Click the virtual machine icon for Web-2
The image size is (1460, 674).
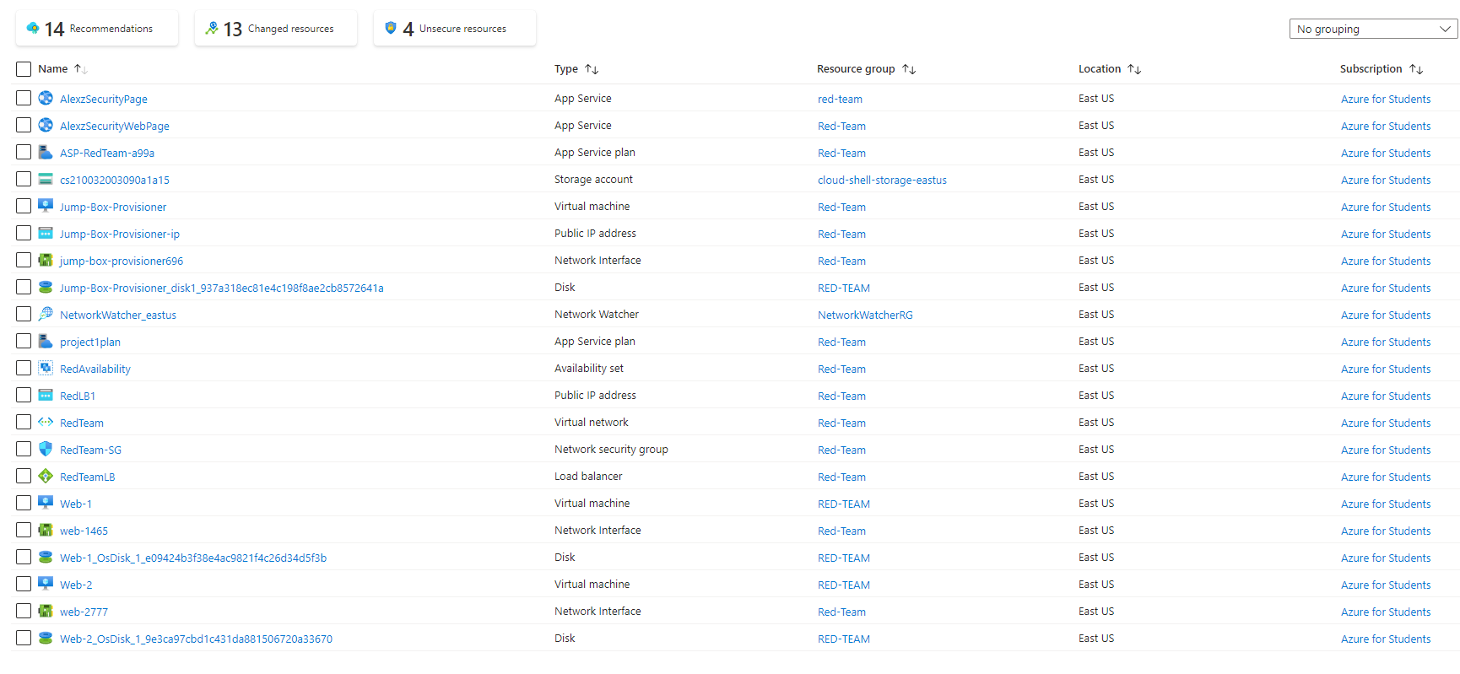(x=46, y=584)
